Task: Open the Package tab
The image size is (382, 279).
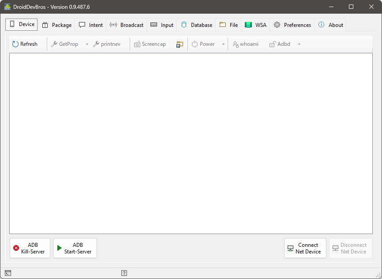Action: 57,25
